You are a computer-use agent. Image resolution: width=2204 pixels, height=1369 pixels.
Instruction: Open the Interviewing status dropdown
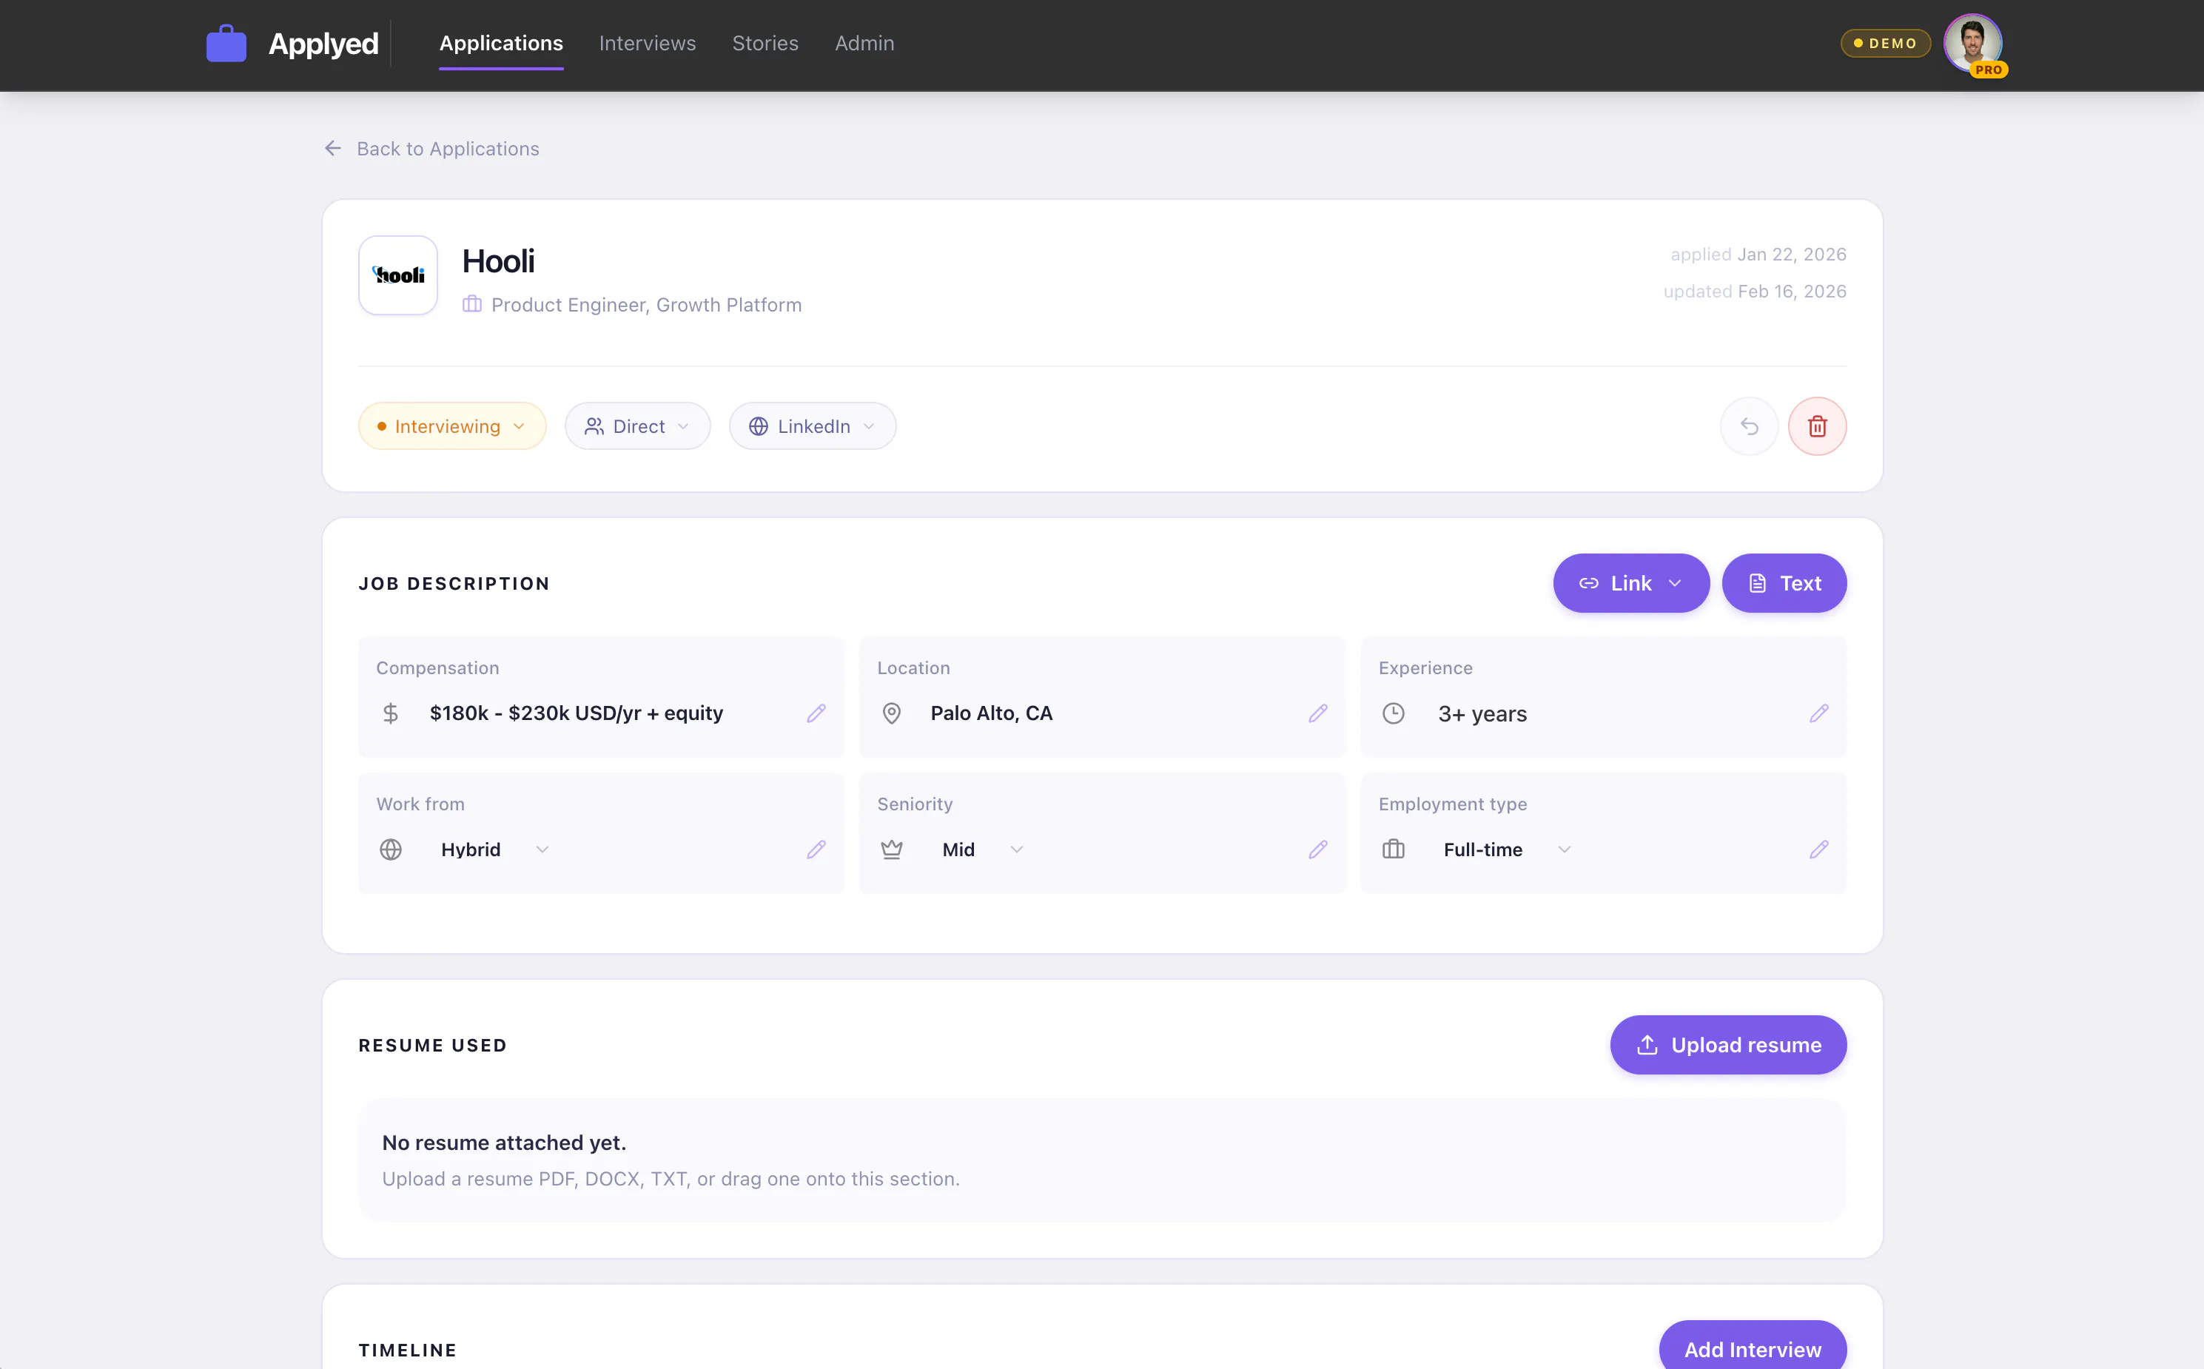coord(452,426)
